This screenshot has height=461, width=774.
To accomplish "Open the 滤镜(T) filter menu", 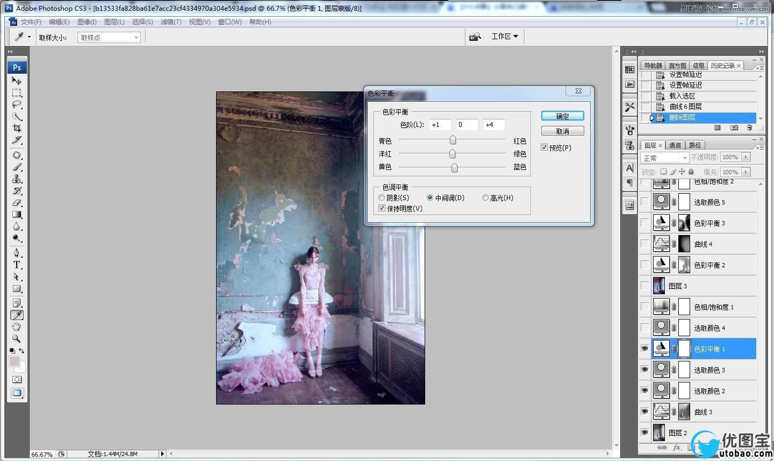I will 171,22.
